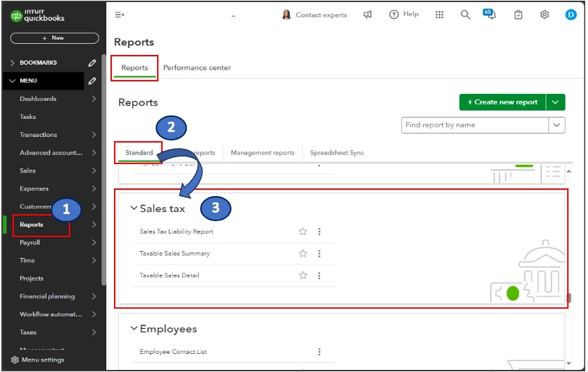Open the apps grid icon

439,15
